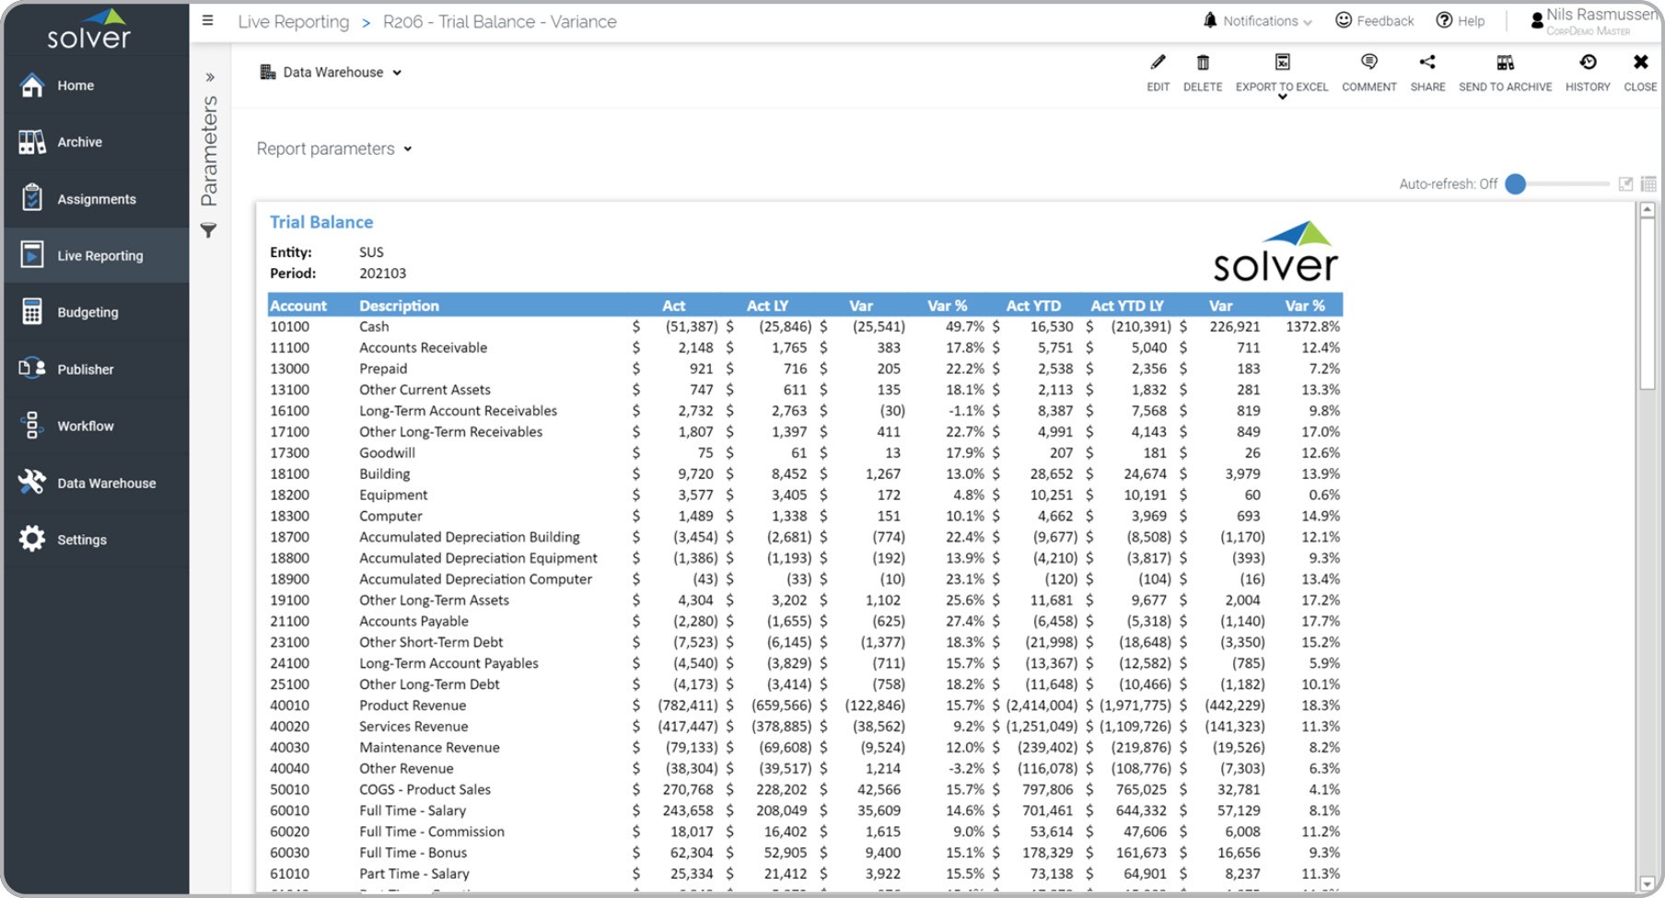This screenshot has width=1665, height=898.
Task: Open the Comment tool
Action: click(1368, 63)
